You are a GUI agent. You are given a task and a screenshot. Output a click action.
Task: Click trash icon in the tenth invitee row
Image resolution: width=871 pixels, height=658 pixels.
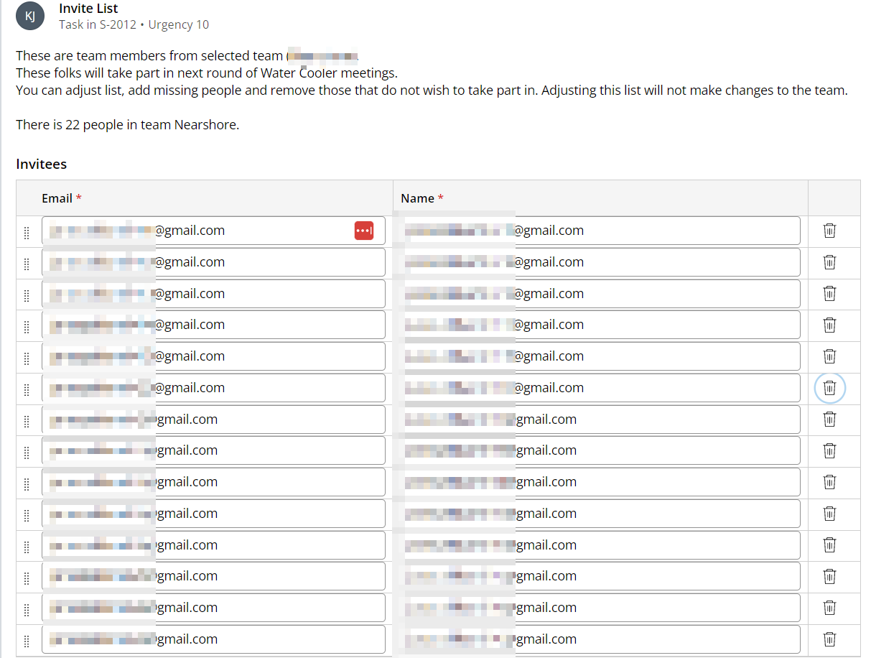click(829, 514)
